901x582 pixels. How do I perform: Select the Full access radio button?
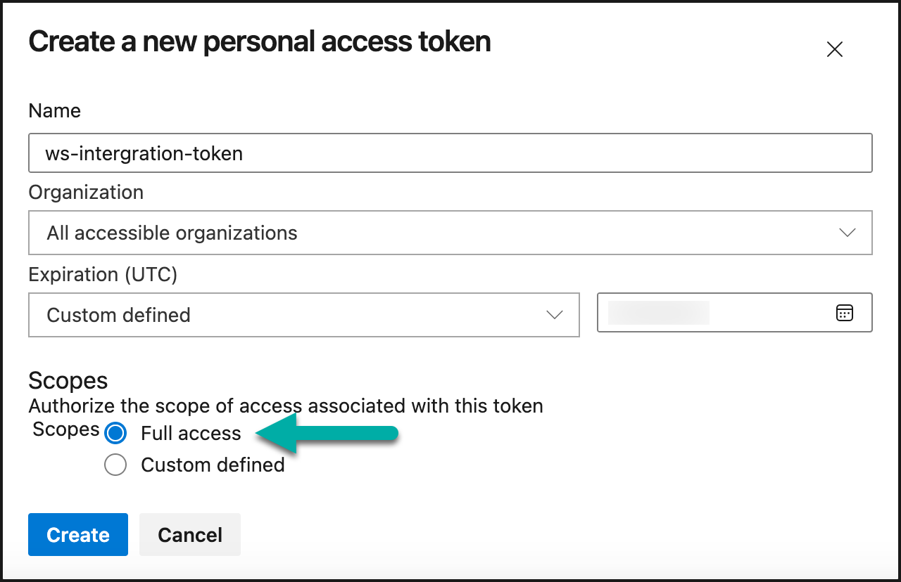(x=115, y=434)
